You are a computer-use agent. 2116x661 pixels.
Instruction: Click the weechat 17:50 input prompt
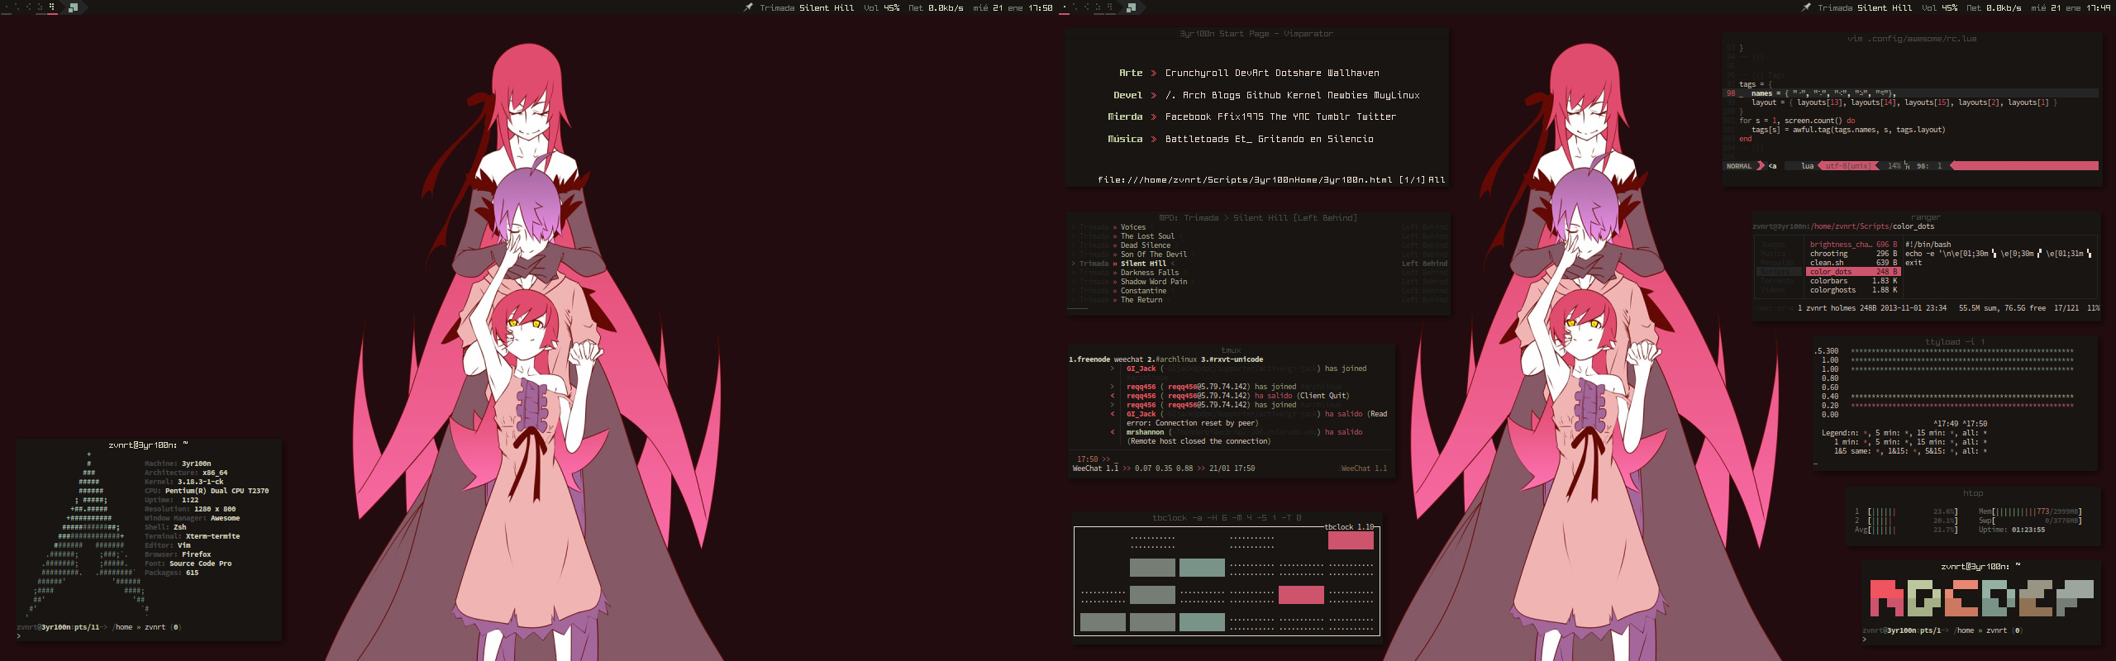(x=1094, y=459)
